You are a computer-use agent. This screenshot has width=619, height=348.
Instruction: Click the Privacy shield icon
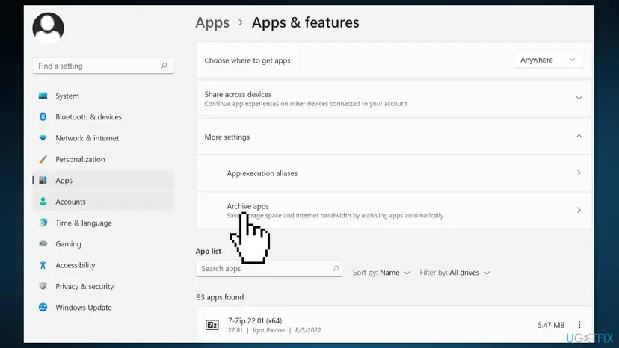tap(43, 286)
